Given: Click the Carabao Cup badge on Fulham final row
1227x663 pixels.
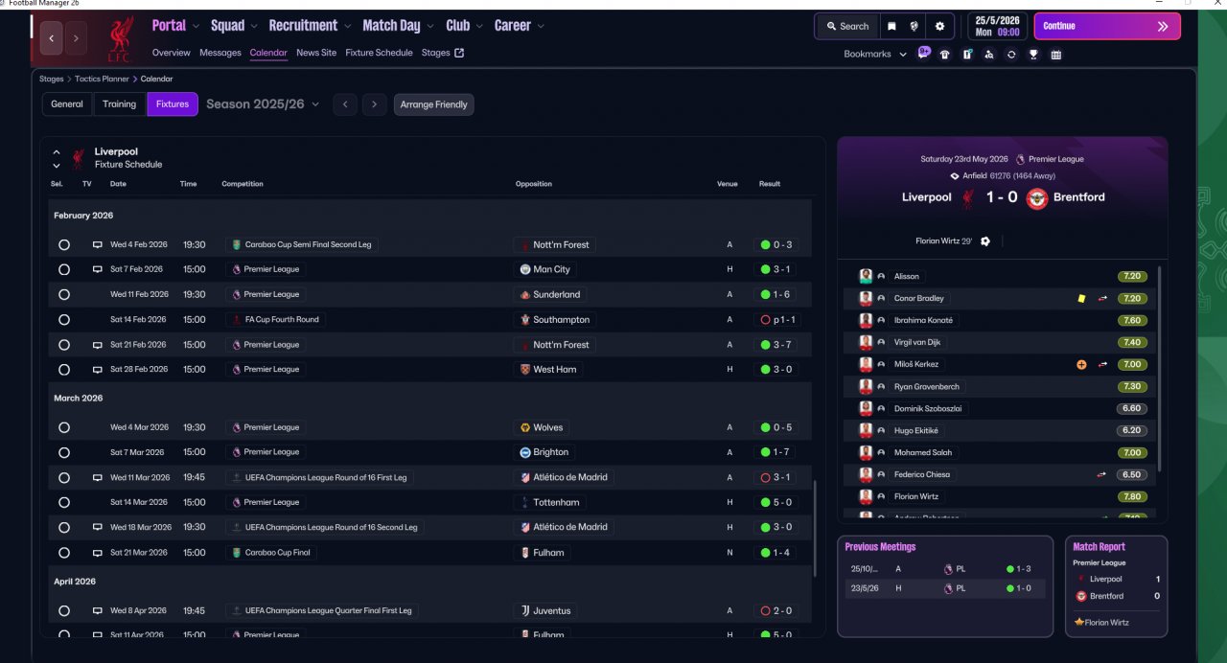Looking at the screenshot, I should point(236,552).
